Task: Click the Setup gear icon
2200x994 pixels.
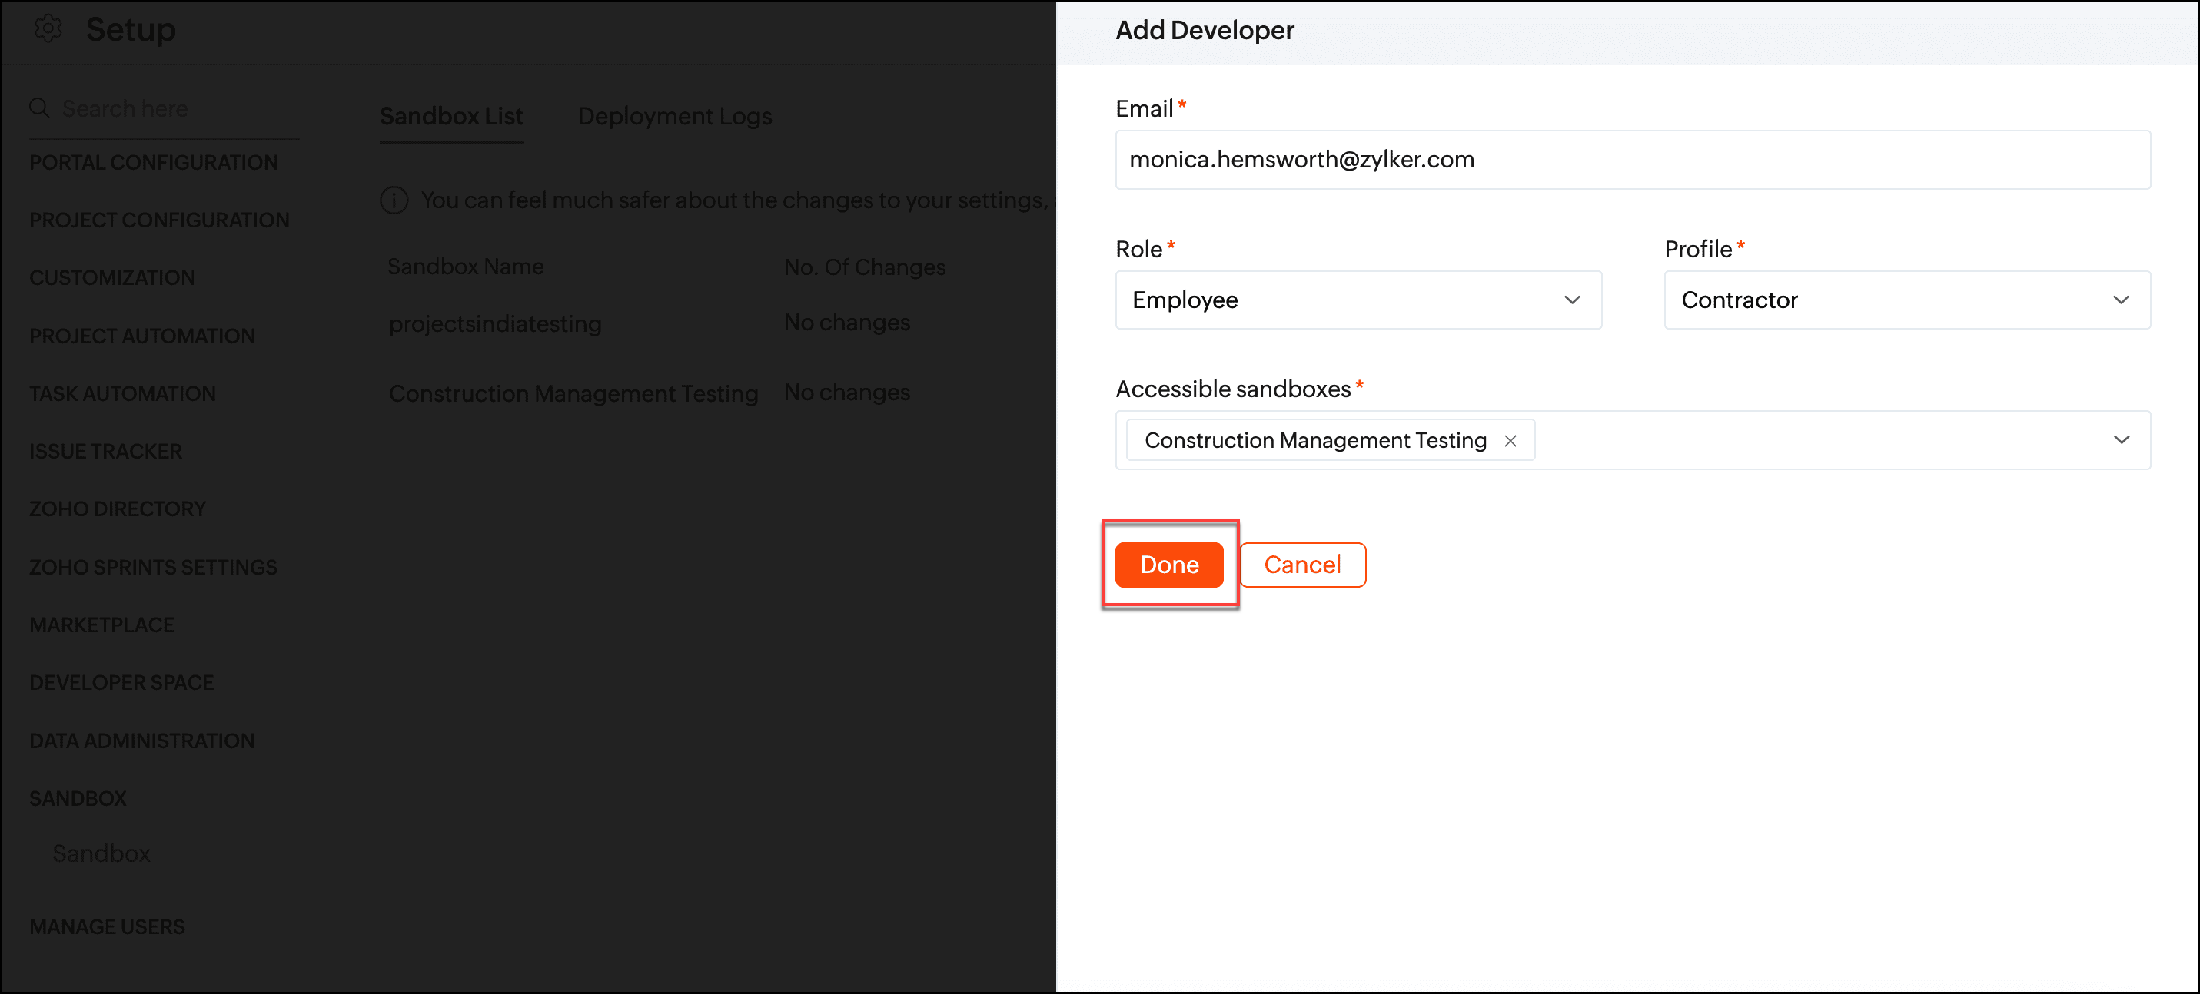Action: [48, 29]
